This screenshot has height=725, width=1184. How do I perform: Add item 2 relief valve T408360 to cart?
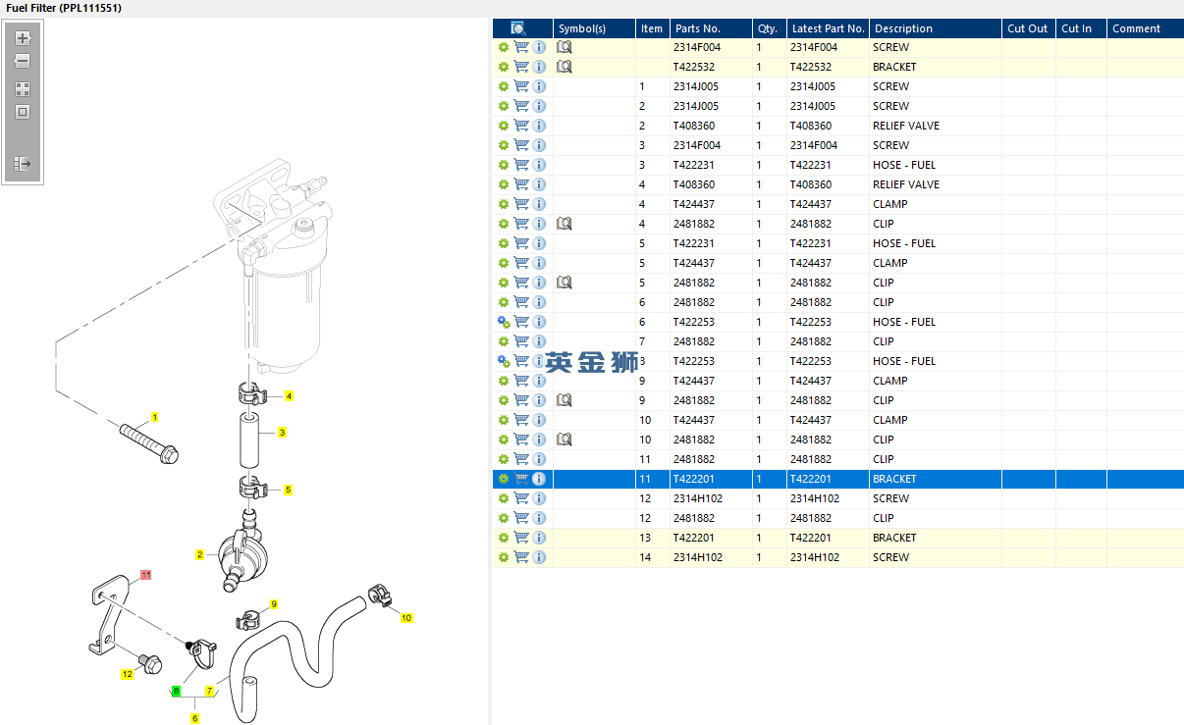pos(521,126)
